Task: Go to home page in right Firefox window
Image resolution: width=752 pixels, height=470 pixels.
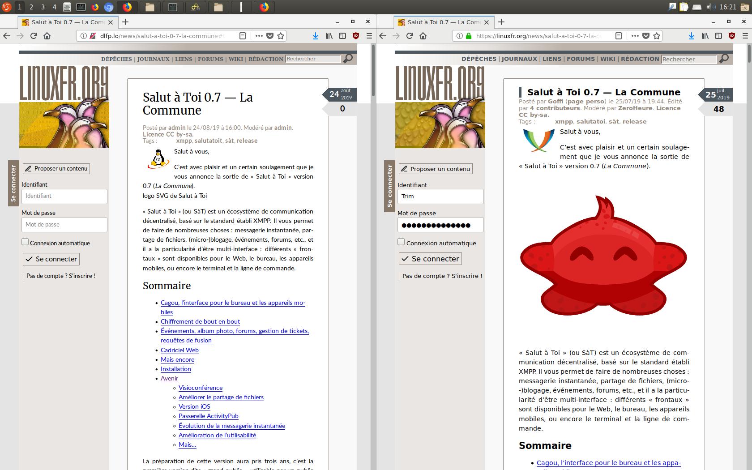Action: (423, 36)
